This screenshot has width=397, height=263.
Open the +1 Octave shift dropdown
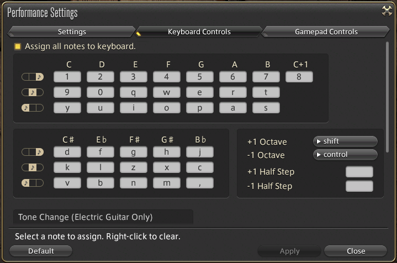pyautogui.click(x=345, y=141)
